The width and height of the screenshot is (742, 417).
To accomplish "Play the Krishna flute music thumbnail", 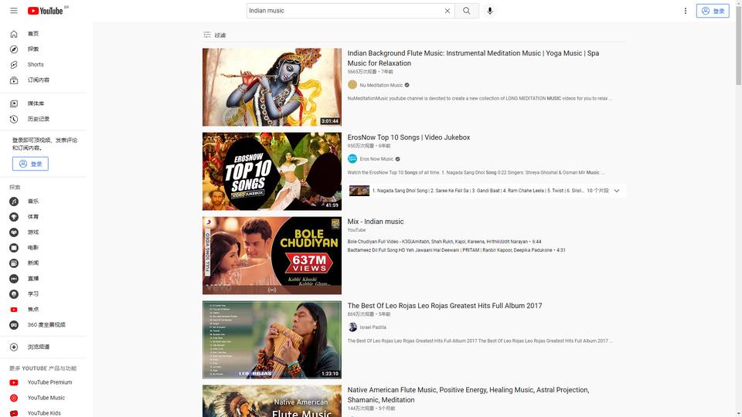I will pyautogui.click(x=271, y=87).
